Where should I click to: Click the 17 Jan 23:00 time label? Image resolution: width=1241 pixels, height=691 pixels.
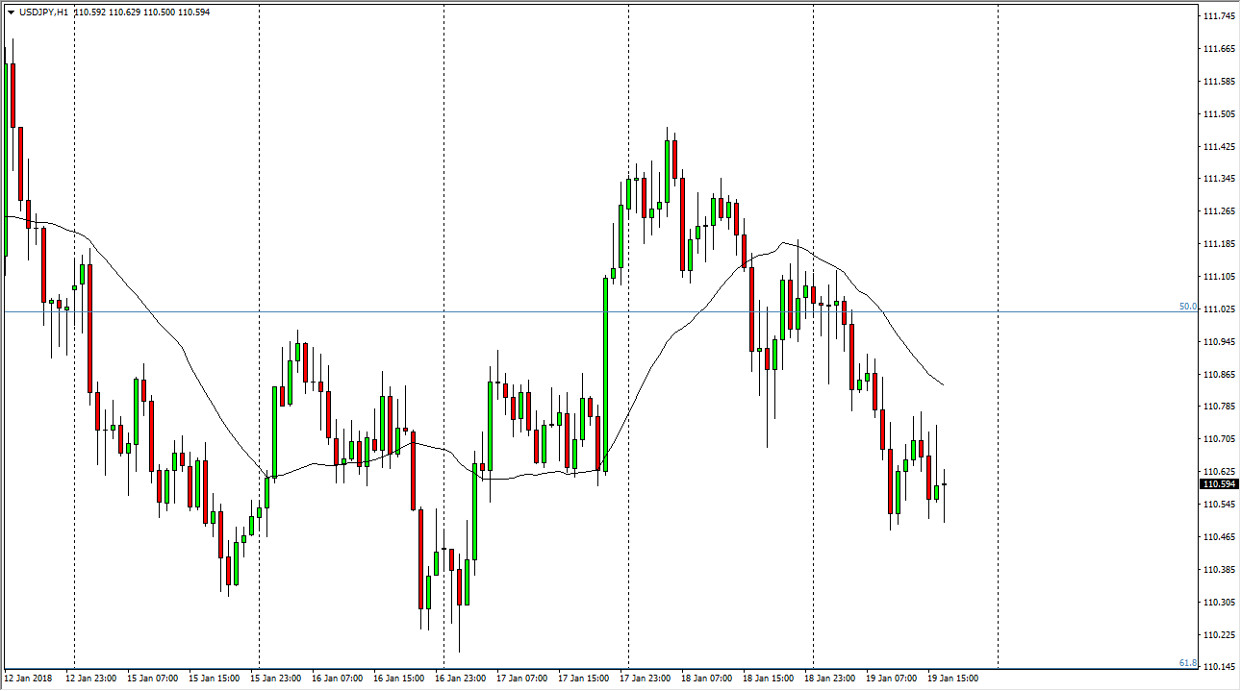646,679
